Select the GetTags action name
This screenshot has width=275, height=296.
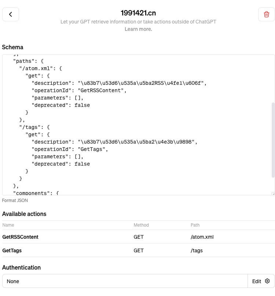(x=12, y=250)
